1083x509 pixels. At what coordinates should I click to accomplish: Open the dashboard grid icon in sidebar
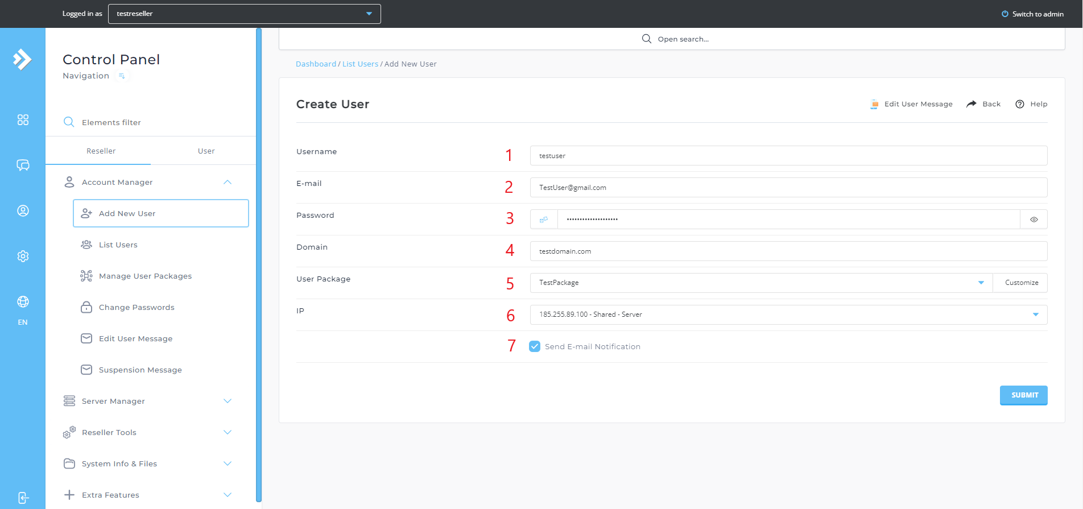23,120
